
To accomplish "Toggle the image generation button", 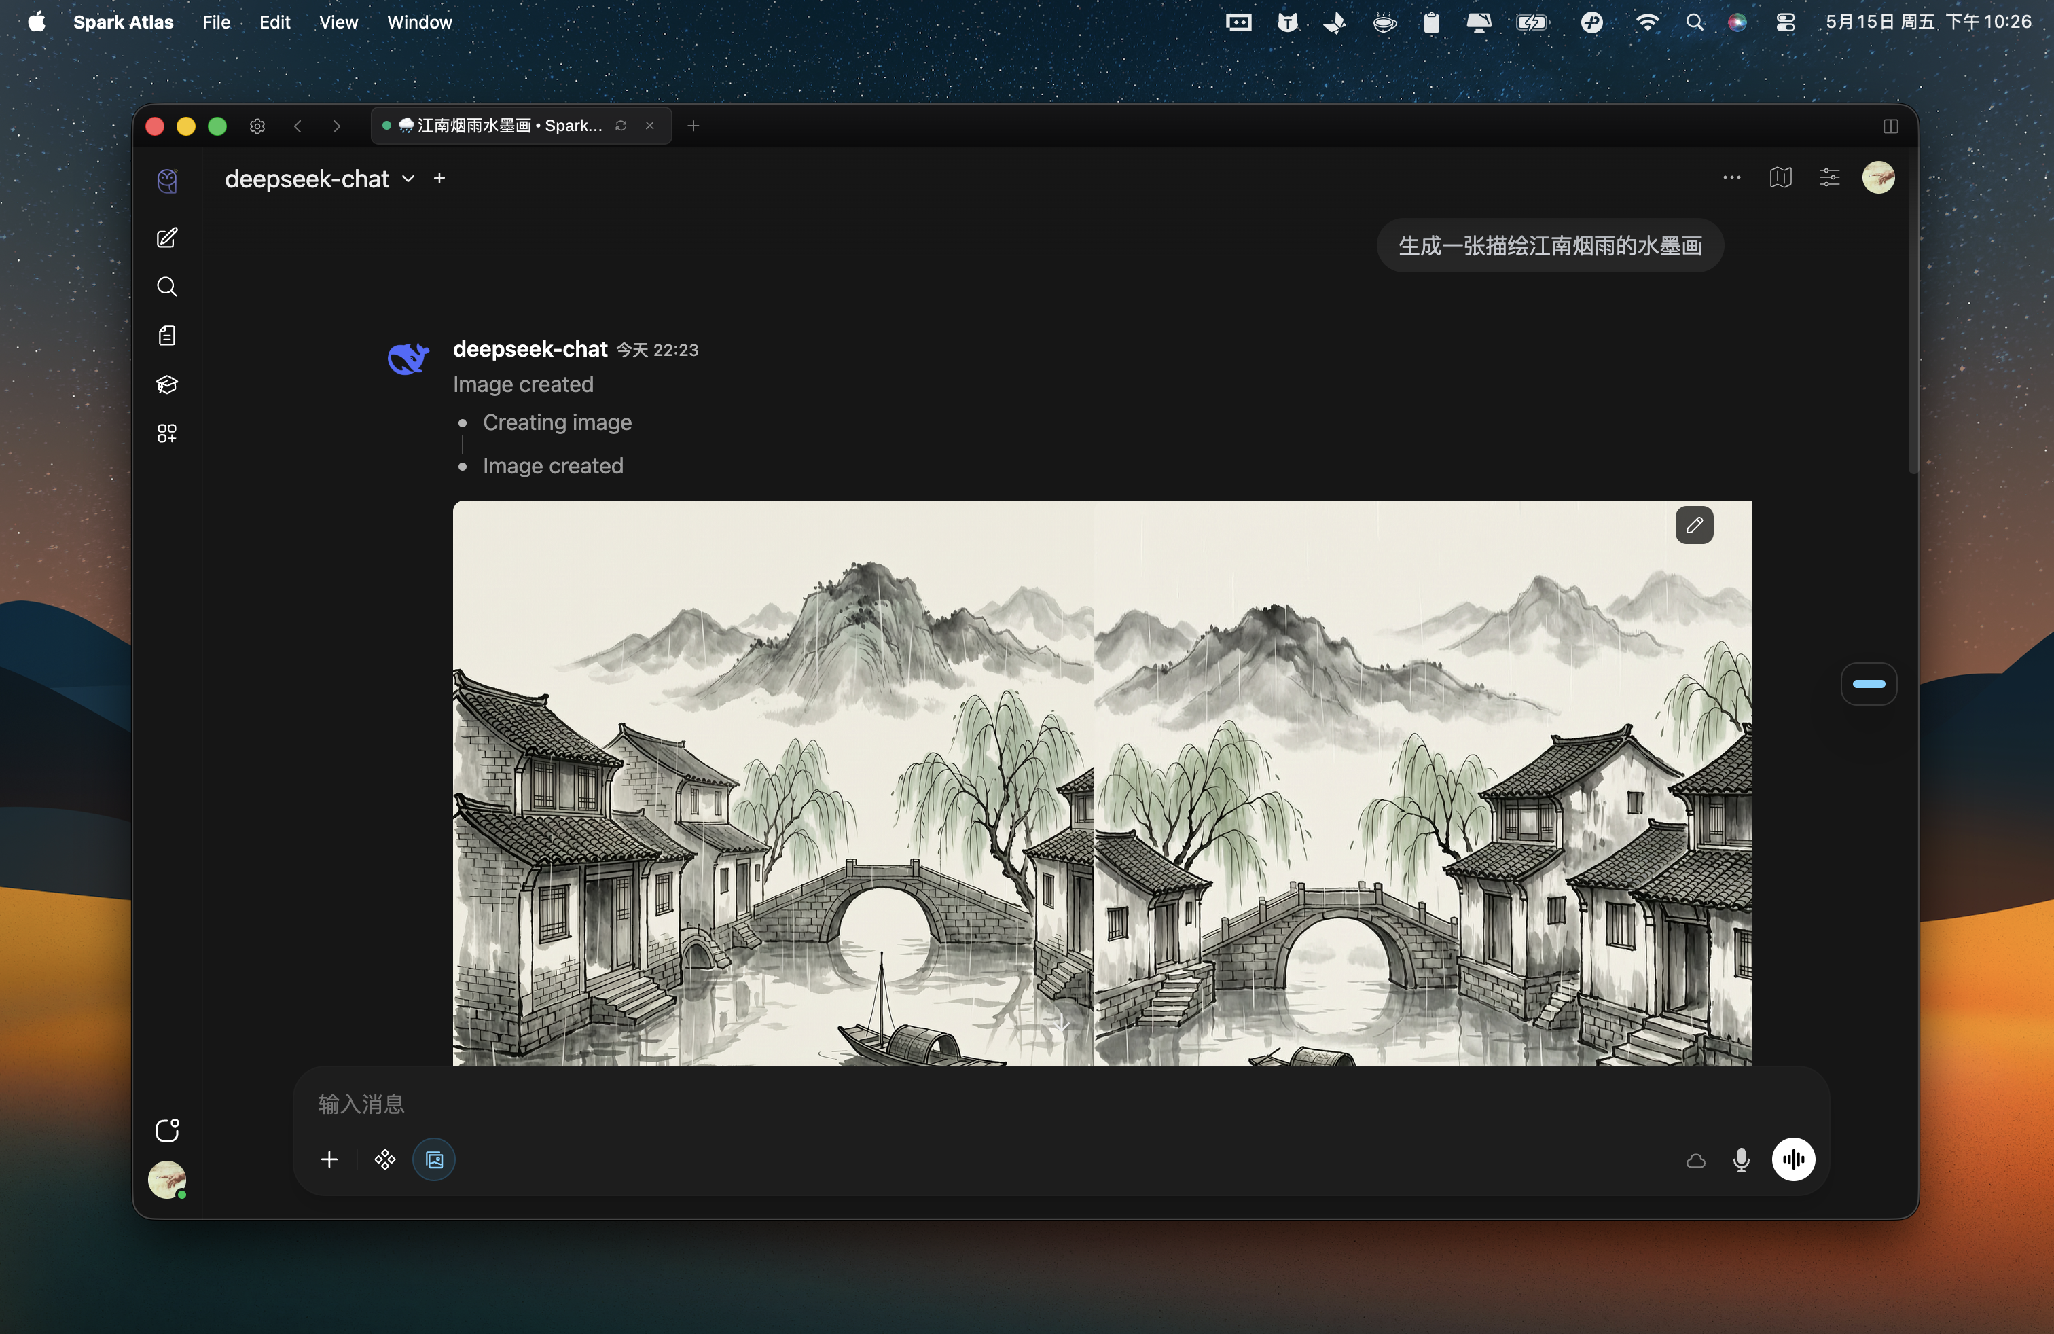I will tap(434, 1159).
